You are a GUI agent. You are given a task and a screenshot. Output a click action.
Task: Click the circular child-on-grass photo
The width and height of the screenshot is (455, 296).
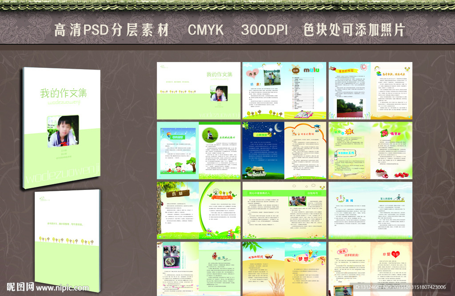[x=210, y=135]
